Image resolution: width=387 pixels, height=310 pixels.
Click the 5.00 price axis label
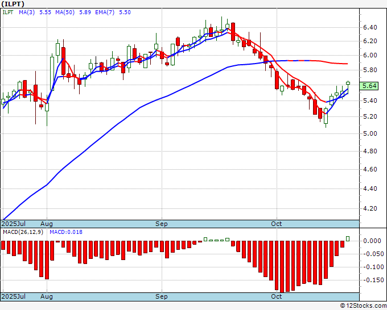[370, 133]
